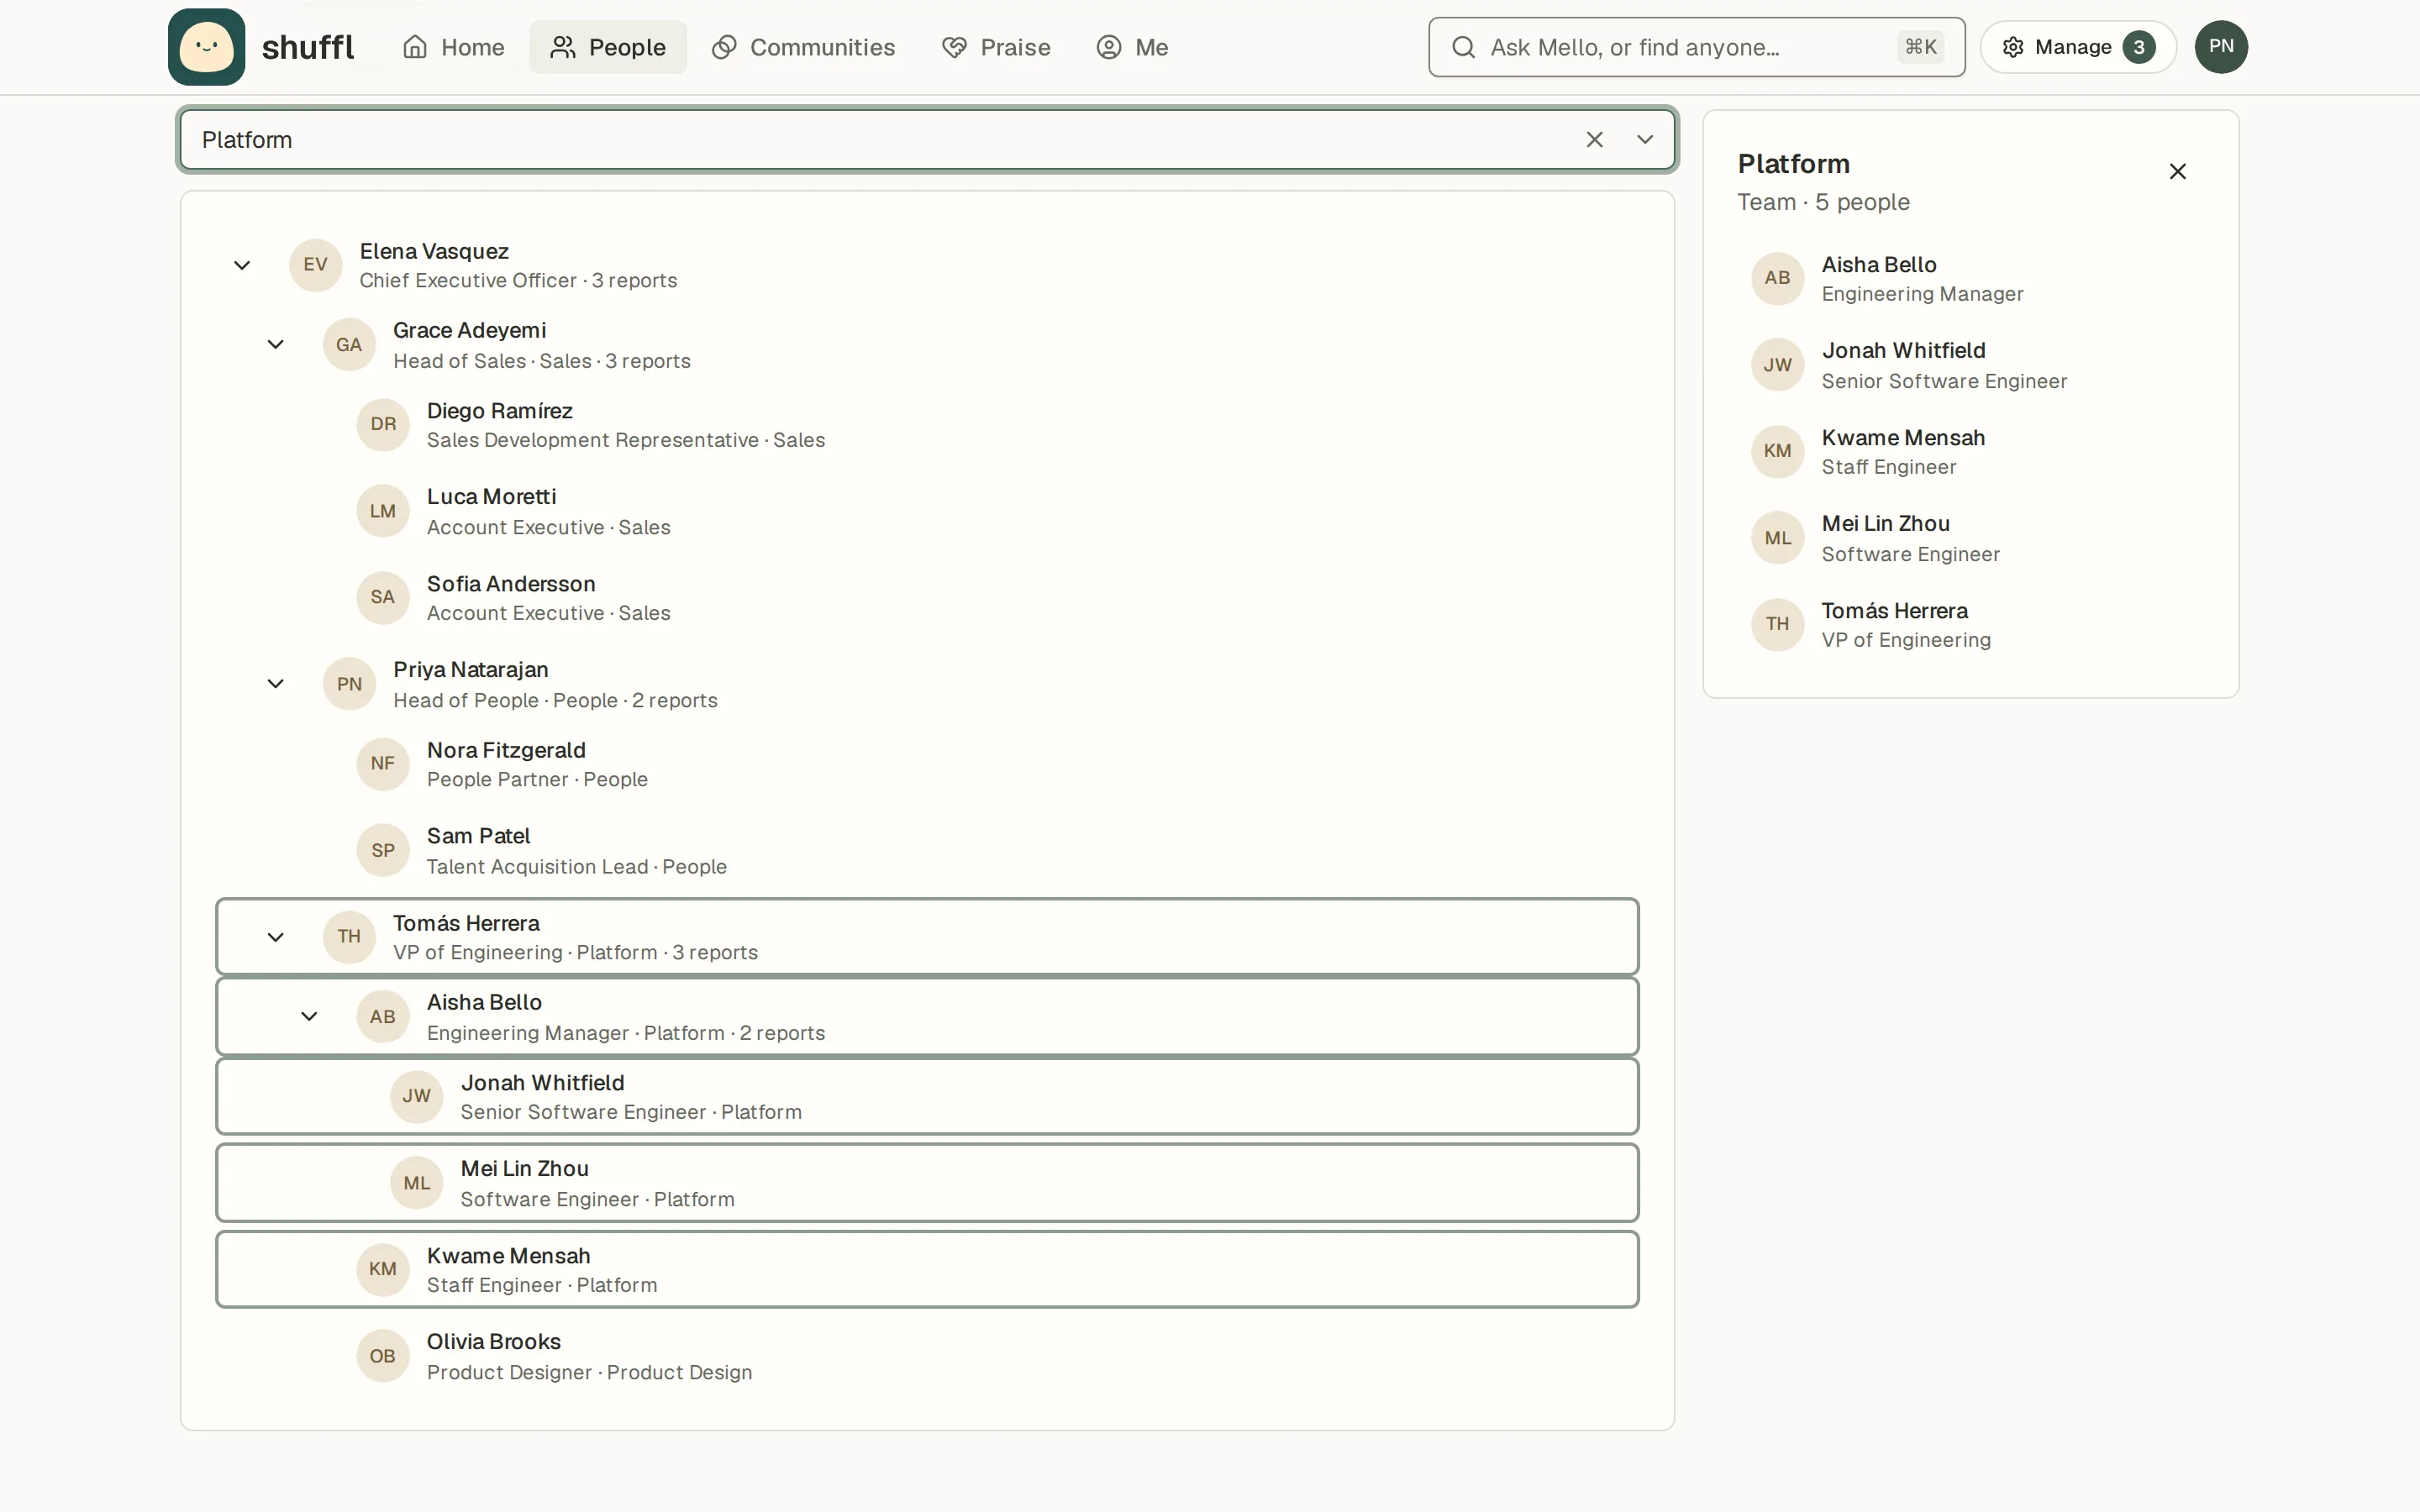Click the PN user avatar in the header
The image size is (2420, 1512).
click(x=2221, y=47)
